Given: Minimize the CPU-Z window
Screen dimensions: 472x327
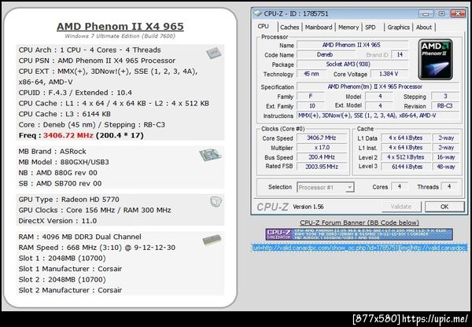Looking at the screenshot, I should click(426, 13).
